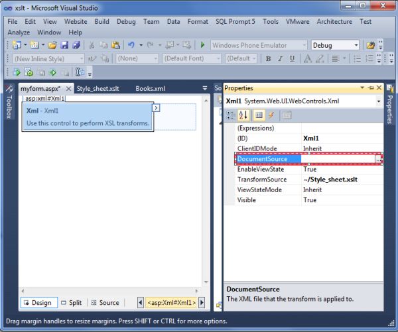Click the asp:Xml#Xml1 tag breadcrumb

point(172,303)
